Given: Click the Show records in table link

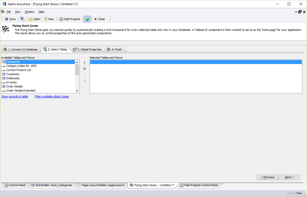Looking at the screenshot, I should 15,96.
